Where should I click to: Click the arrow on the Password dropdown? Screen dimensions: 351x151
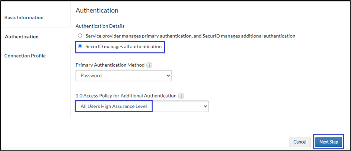pos(169,76)
